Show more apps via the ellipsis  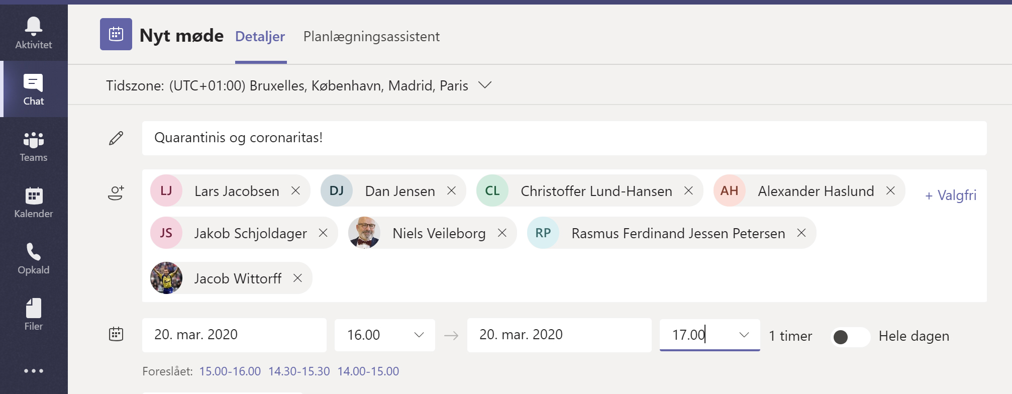[x=34, y=371]
